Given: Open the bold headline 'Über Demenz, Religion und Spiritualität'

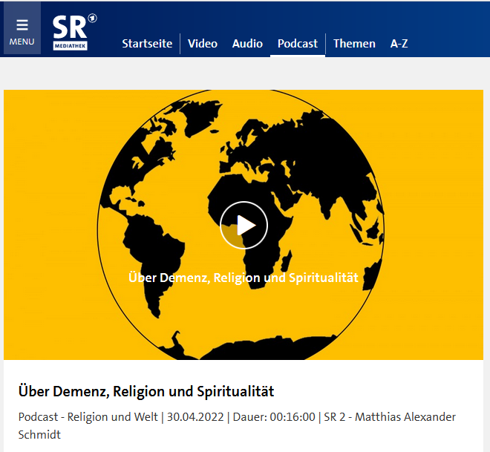Looking at the screenshot, I should [x=146, y=391].
